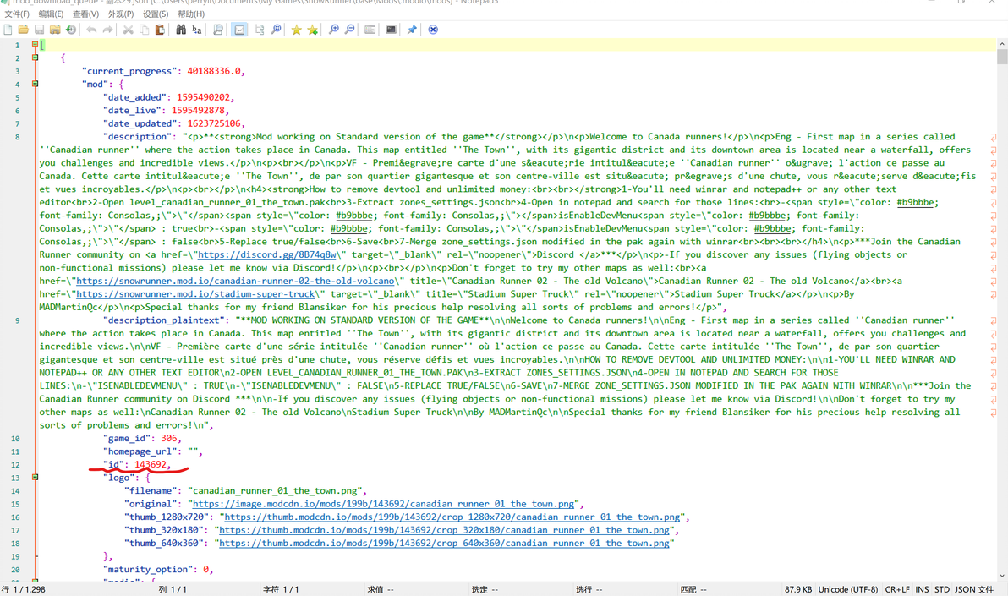Click the "maturity_option" key on line 20

coord(148,570)
